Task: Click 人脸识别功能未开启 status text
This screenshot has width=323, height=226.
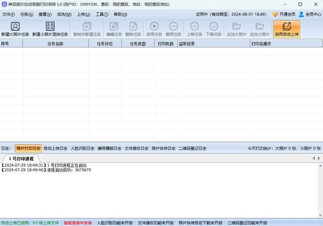Action: [115, 223]
